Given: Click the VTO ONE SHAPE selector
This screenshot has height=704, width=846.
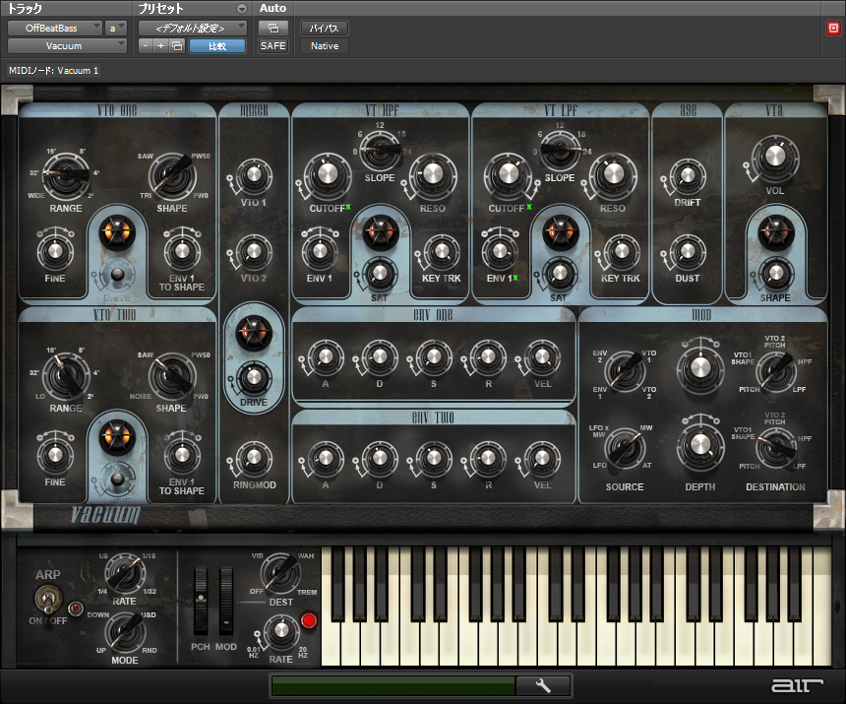Looking at the screenshot, I should tap(173, 175).
